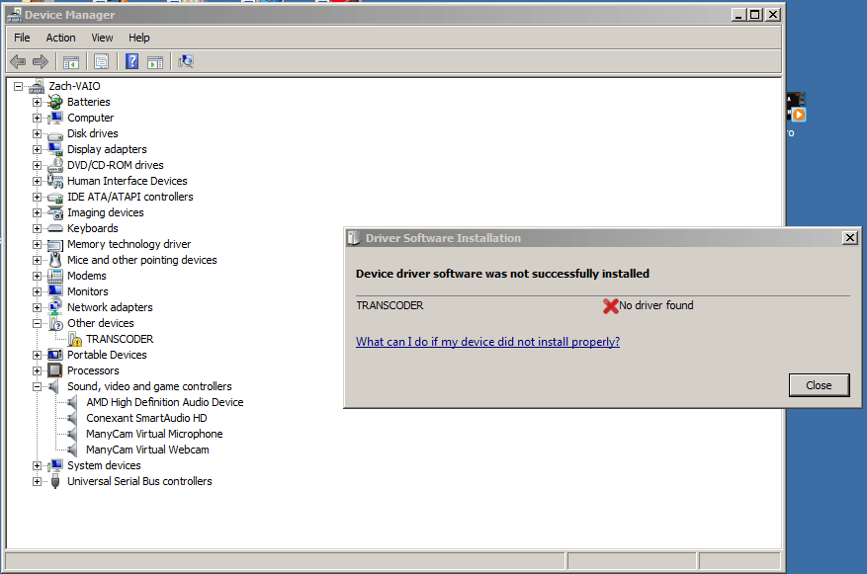Click the Show/Hide Action Pane toolbar icon
The height and width of the screenshot is (574, 867).
[155, 62]
